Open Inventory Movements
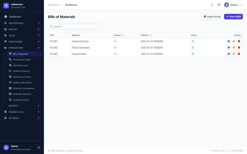The height and width of the screenshot is (154, 247). tap(24, 88)
